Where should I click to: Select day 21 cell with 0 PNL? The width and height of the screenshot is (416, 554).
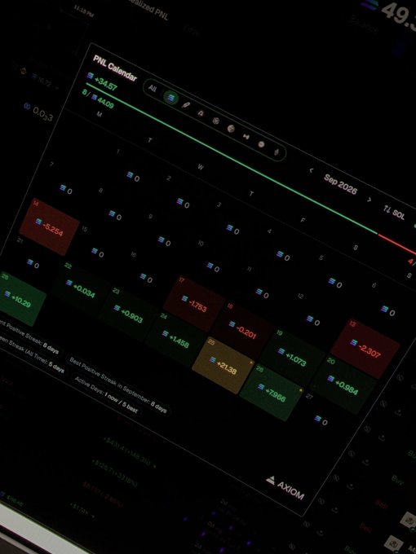(x=33, y=264)
